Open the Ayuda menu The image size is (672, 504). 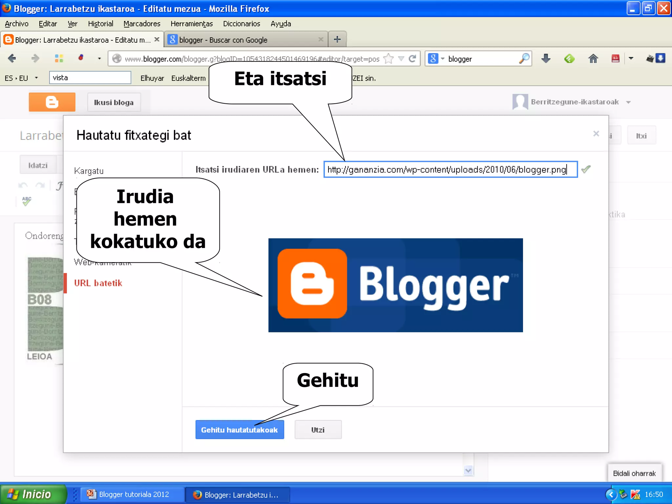pyautogui.click(x=281, y=24)
